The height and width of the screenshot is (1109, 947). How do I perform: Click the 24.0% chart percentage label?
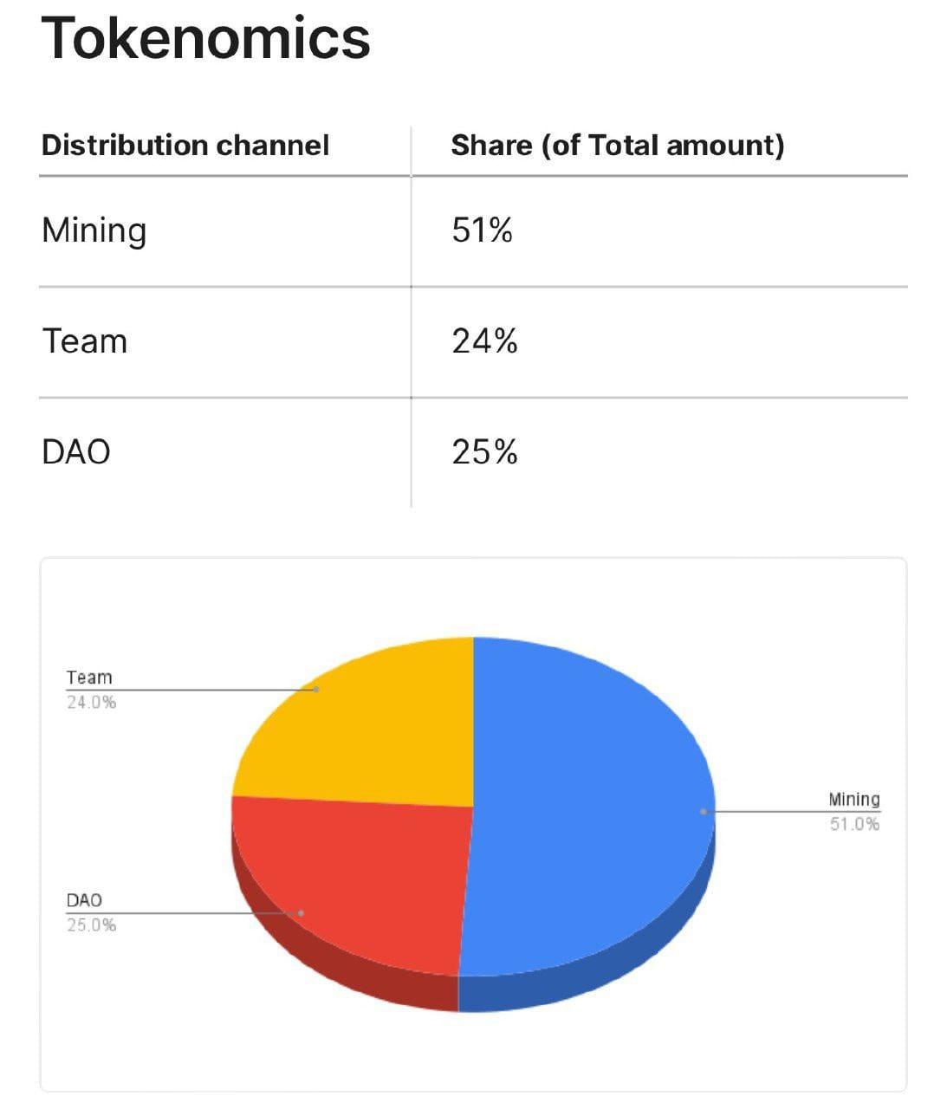[x=91, y=702]
